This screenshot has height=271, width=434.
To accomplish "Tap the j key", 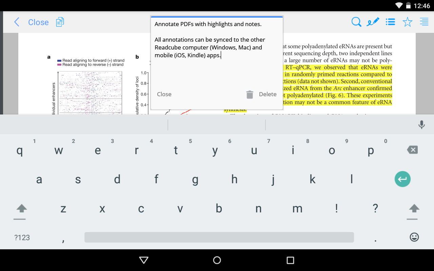I will pyautogui.click(x=273, y=179).
